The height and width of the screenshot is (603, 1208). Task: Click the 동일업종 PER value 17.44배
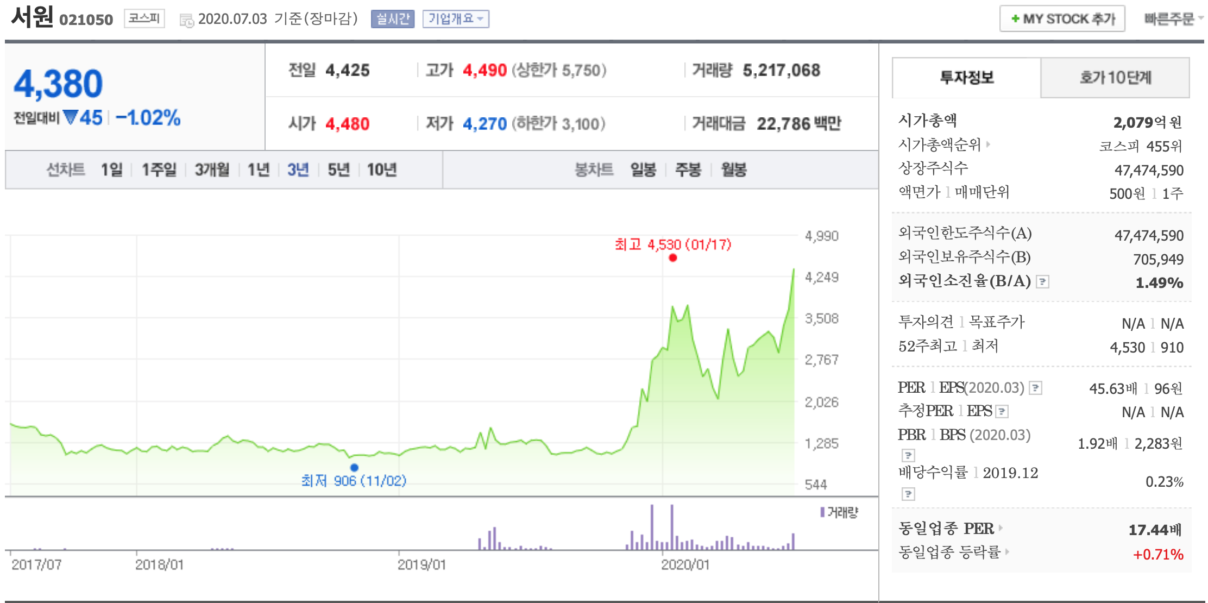pos(1155,530)
